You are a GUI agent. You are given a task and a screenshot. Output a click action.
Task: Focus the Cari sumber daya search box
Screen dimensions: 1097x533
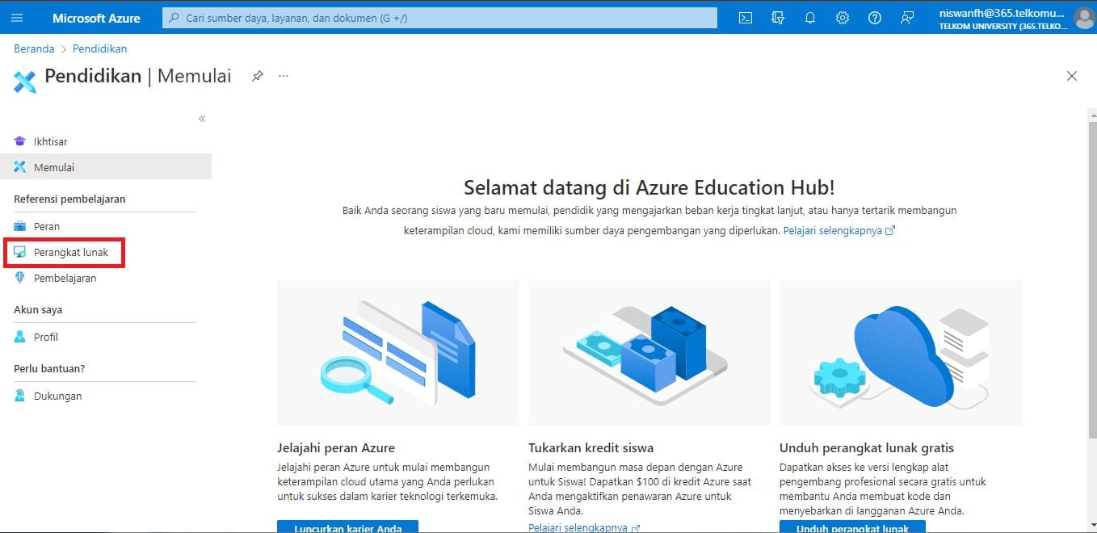[x=439, y=18]
